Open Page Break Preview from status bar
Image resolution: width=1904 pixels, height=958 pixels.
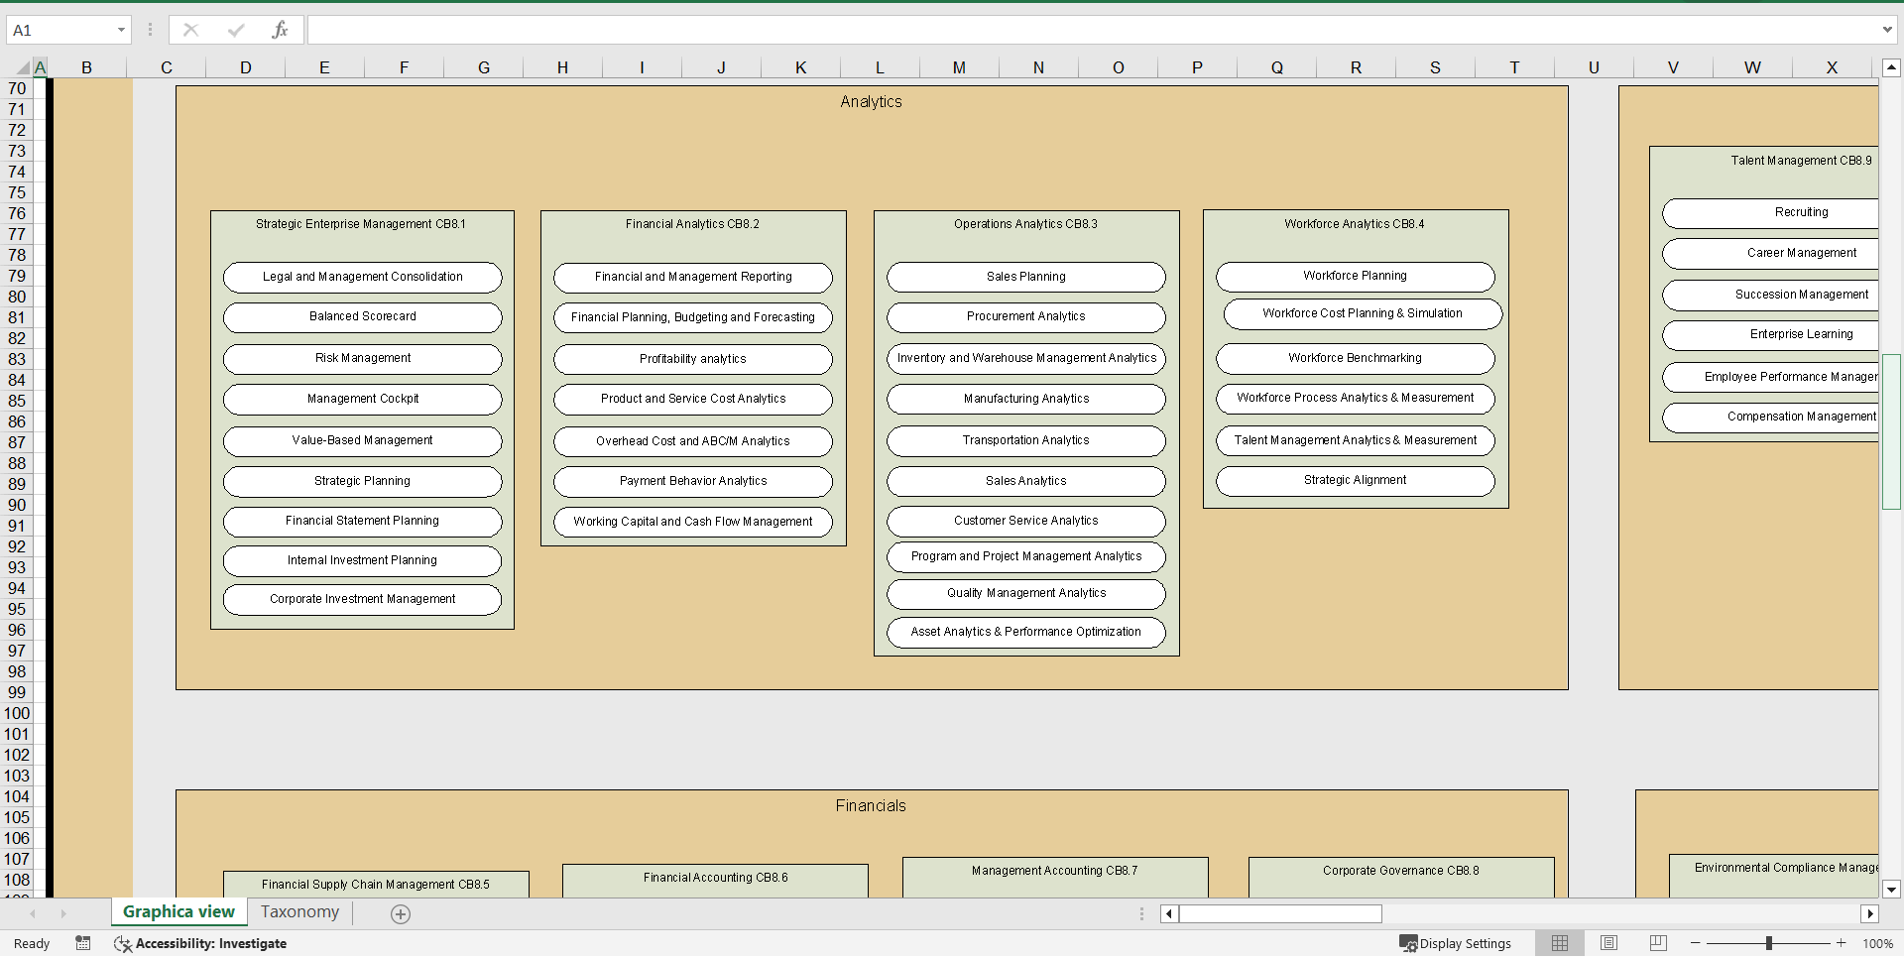(x=1656, y=943)
